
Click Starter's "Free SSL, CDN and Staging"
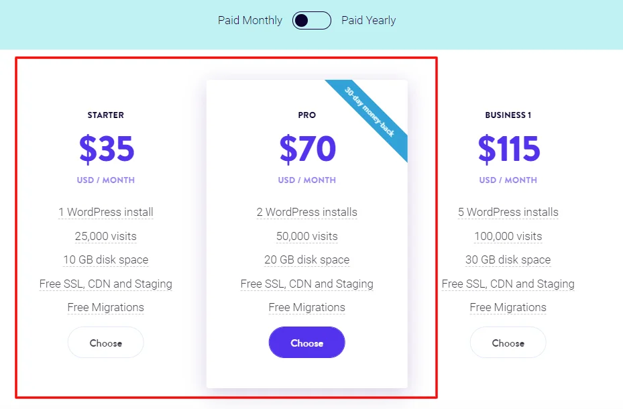coord(106,284)
